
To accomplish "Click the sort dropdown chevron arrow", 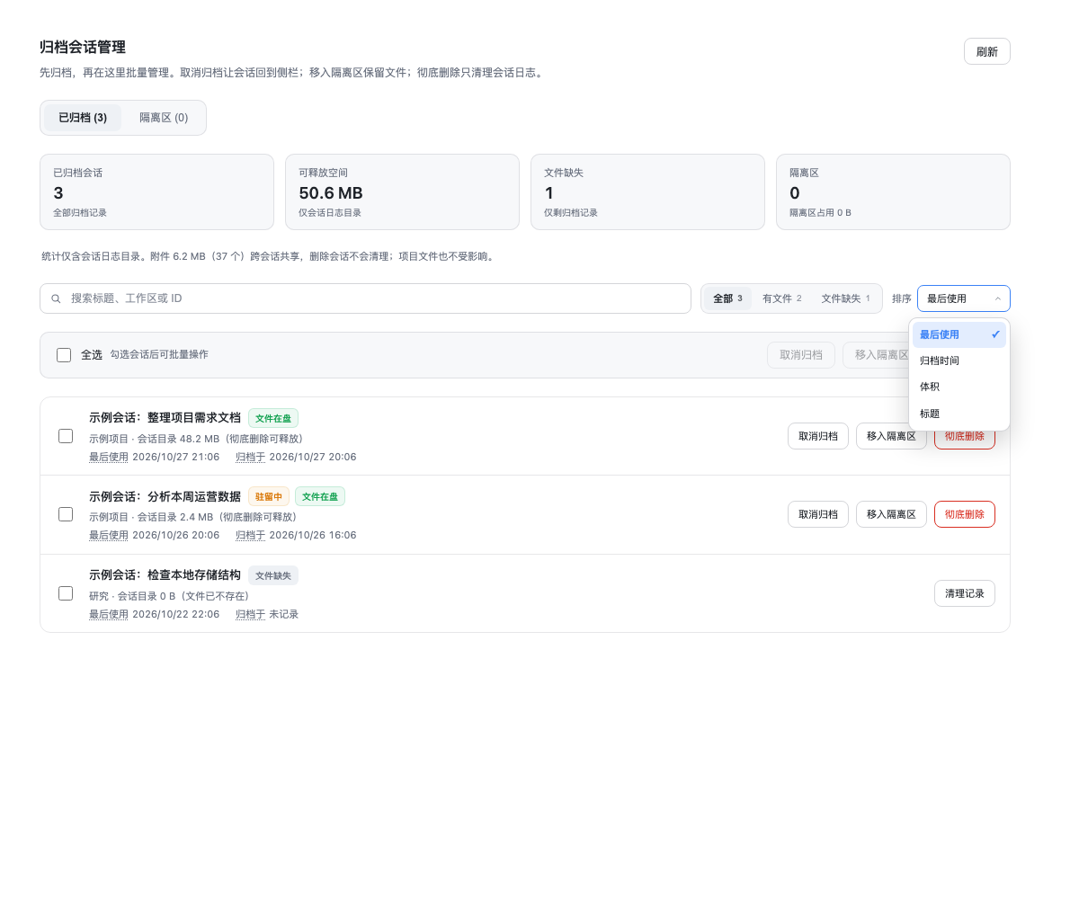I will (997, 298).
